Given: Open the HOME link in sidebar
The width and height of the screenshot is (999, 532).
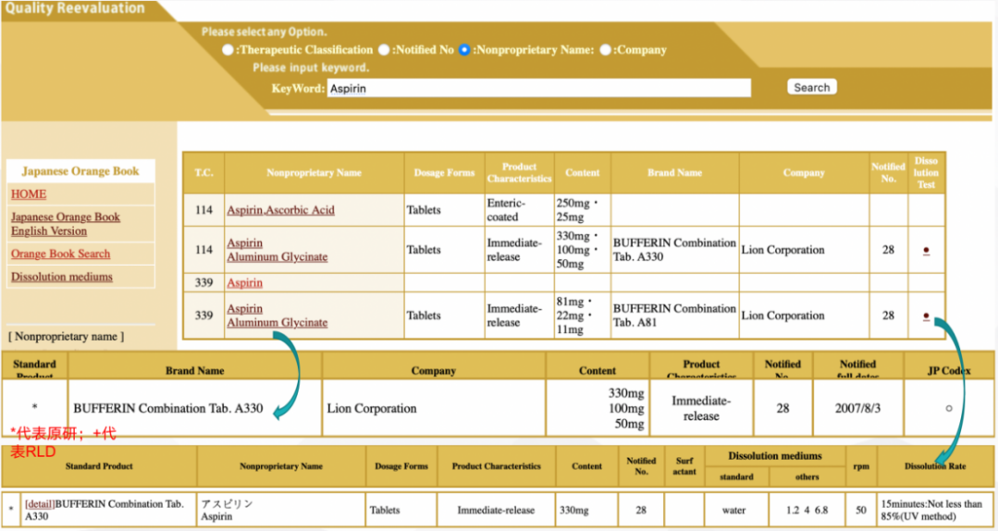Looking at the screenshot, I should click(29, 194).
